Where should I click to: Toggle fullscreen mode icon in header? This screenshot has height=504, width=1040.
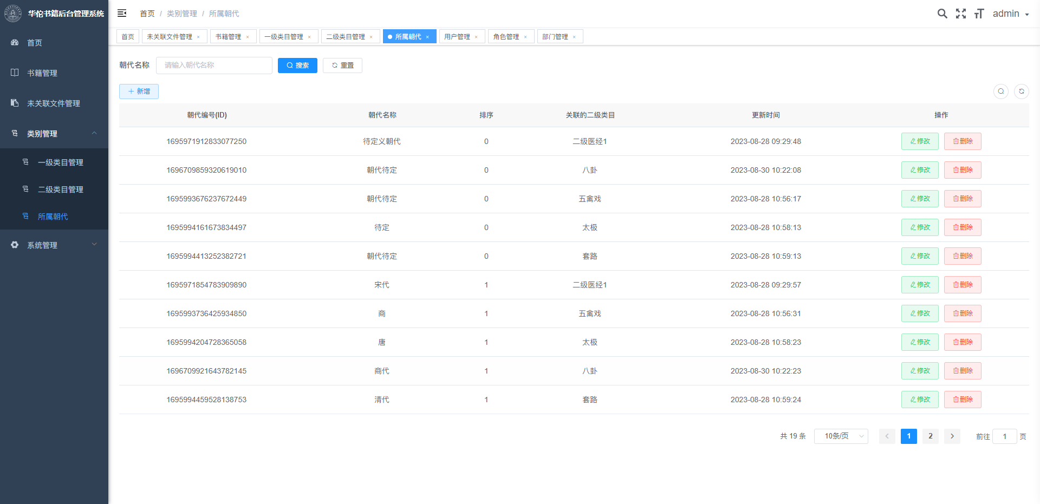[961, 14]
